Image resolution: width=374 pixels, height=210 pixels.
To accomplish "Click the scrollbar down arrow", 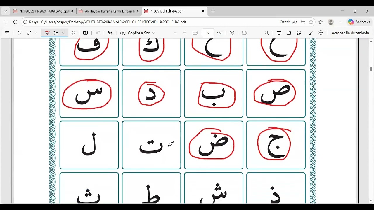I will (371, 201).
